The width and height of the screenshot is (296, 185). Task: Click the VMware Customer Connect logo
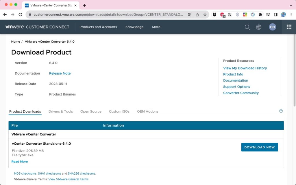click(37, 27)
